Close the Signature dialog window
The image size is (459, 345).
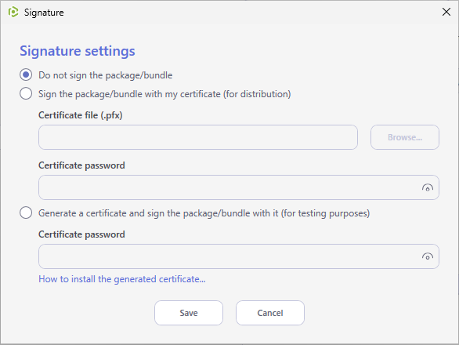[x=446, y=12]
